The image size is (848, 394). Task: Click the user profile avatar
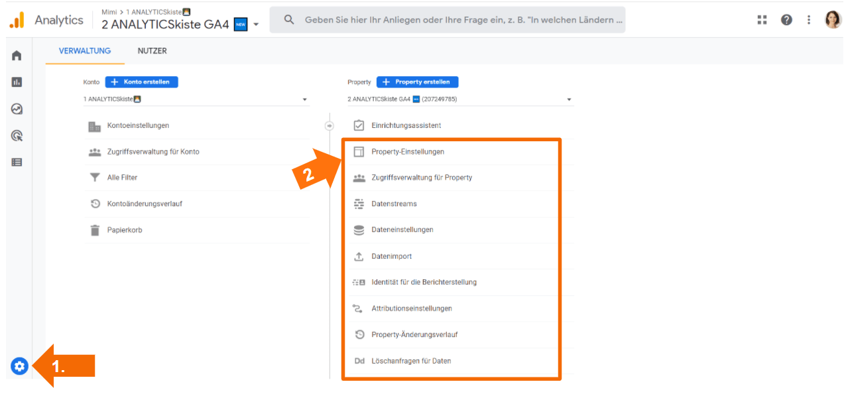pos(833,20)
